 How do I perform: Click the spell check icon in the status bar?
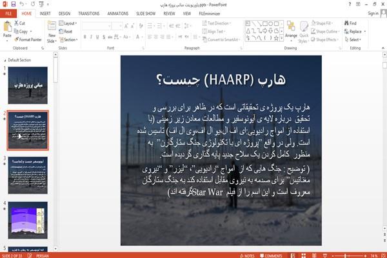pyautogui.click(x=30, y=255)
